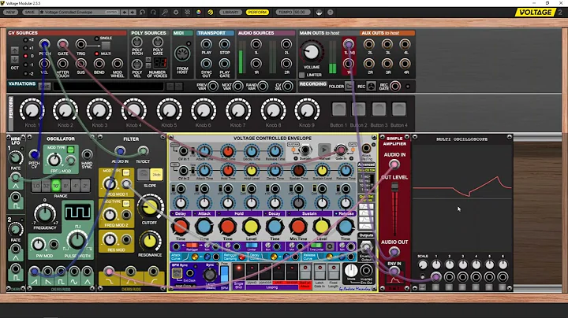Click the octave down arrow in CV Sources
Viewport: 568px width, 318px height.
[x=14, y=59]
